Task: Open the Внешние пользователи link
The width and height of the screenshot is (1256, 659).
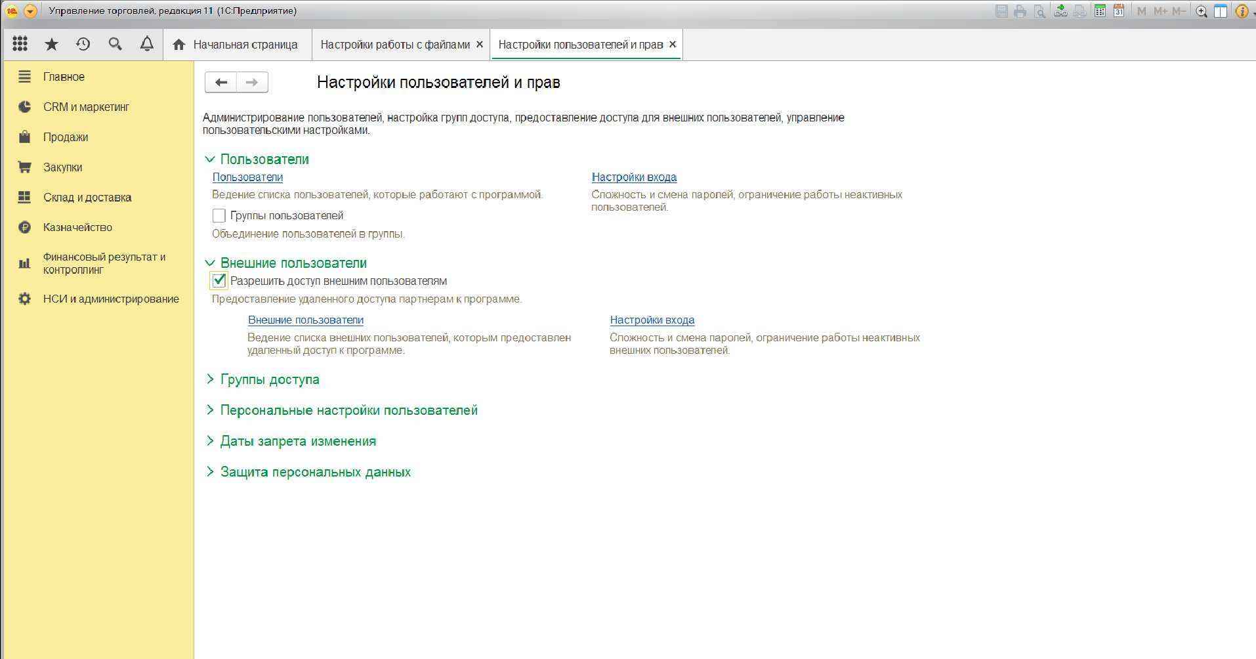Action: [x=305, y=320]
